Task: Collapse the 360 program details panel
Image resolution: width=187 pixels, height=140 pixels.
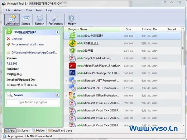Action: (x=57, y=32)
